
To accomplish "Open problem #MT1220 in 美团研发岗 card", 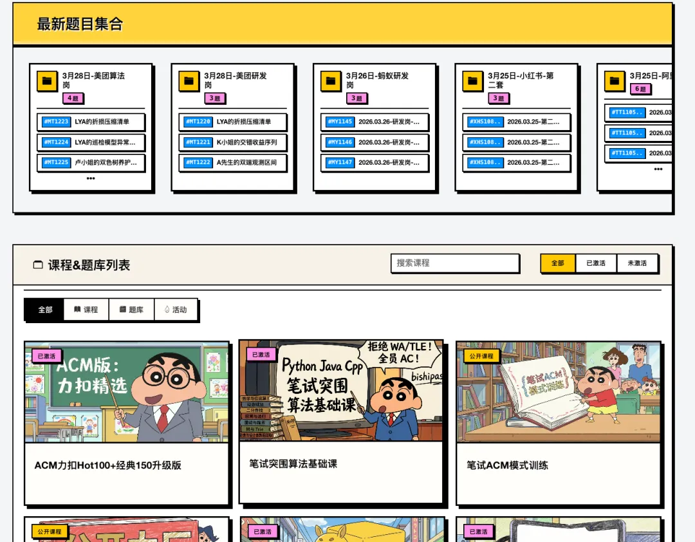I will click(x=233, y=122).
